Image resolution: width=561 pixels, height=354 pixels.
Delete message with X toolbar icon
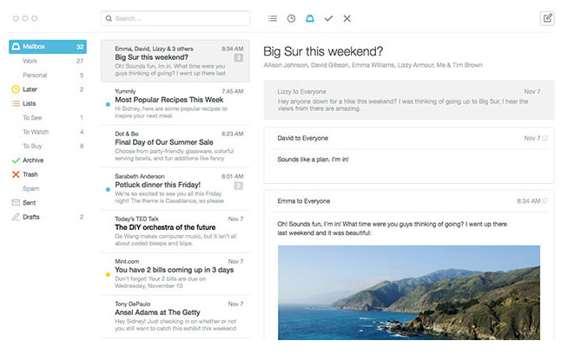tap(347, 18)
